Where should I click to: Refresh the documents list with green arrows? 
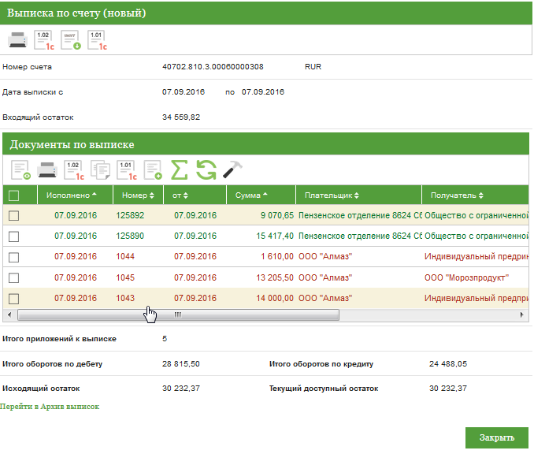coord(206,169)
